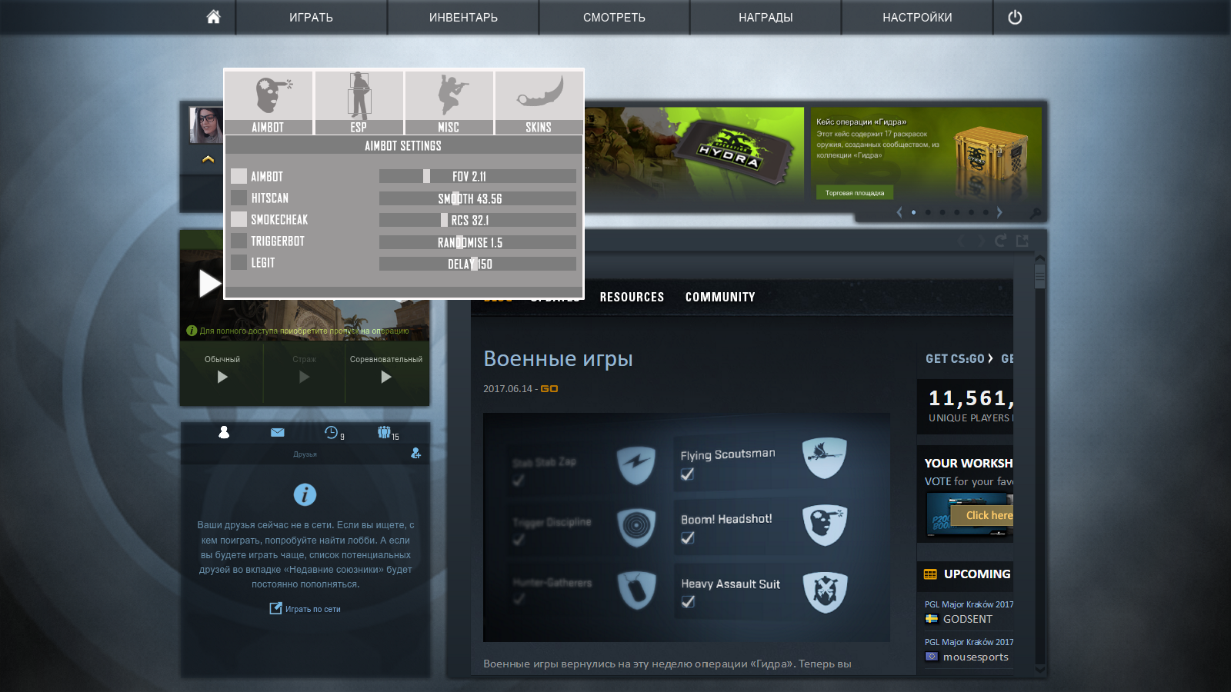Open the SKINS tab with knife icon

(539, 103)
